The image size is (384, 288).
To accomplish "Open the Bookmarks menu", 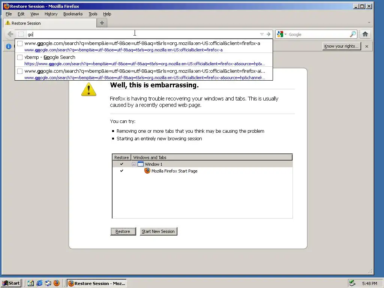I will (x=73, y=14).
